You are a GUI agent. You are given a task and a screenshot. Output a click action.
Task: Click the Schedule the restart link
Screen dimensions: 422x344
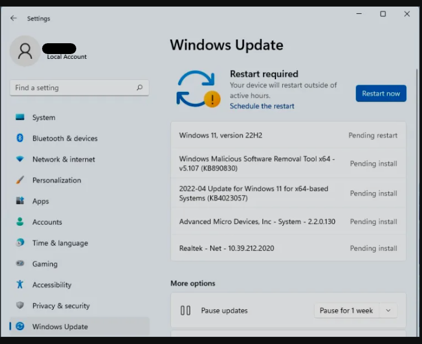point(262,106)
